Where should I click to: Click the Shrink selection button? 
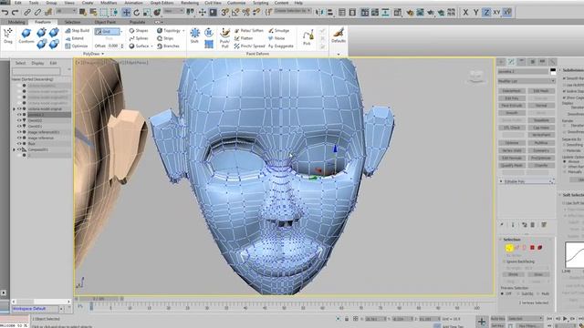[x=513, y=274]
